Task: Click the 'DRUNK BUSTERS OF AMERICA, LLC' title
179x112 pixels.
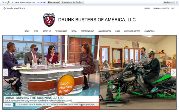Action: click(97, 20)
